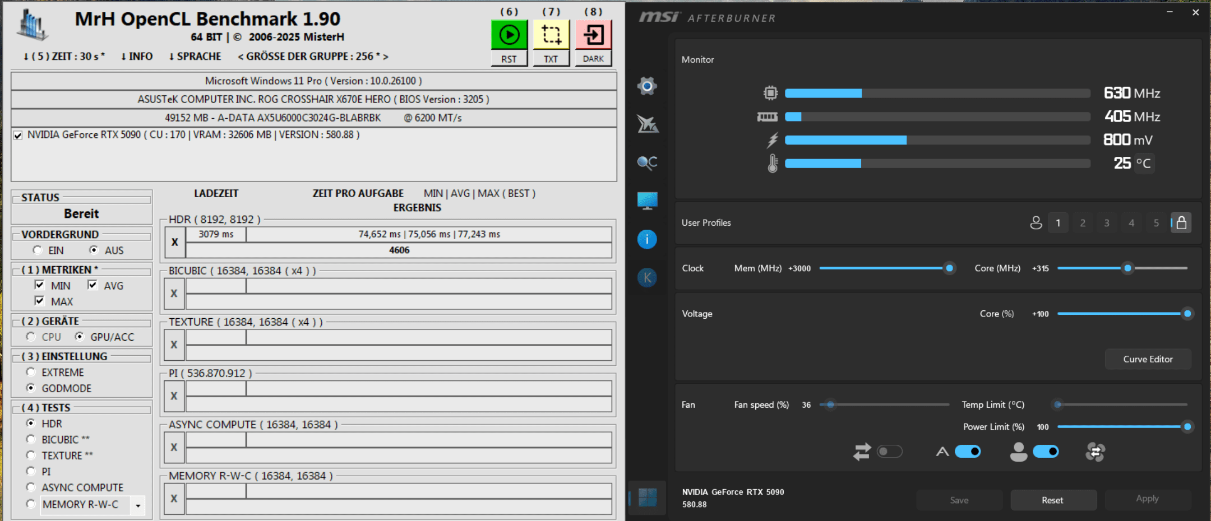This screenshot has height=521, width=1211.
Task: Open the ZEIT : 30 s dropdown
Action: (64, 57)
